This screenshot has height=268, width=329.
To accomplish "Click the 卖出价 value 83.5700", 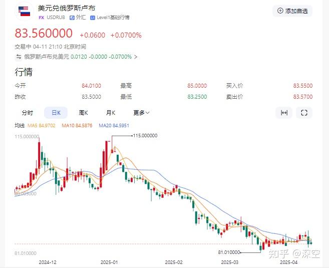I will click(x=303, y=97).
